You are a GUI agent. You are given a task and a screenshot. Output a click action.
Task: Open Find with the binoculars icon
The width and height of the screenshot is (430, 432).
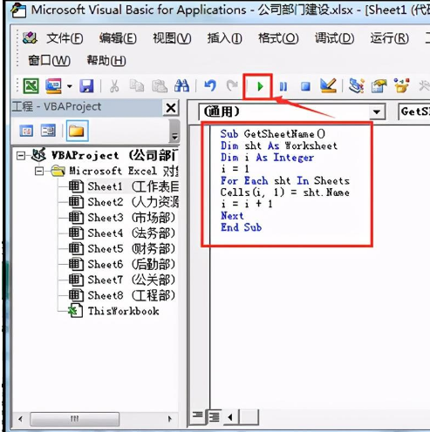coord(181,86)
